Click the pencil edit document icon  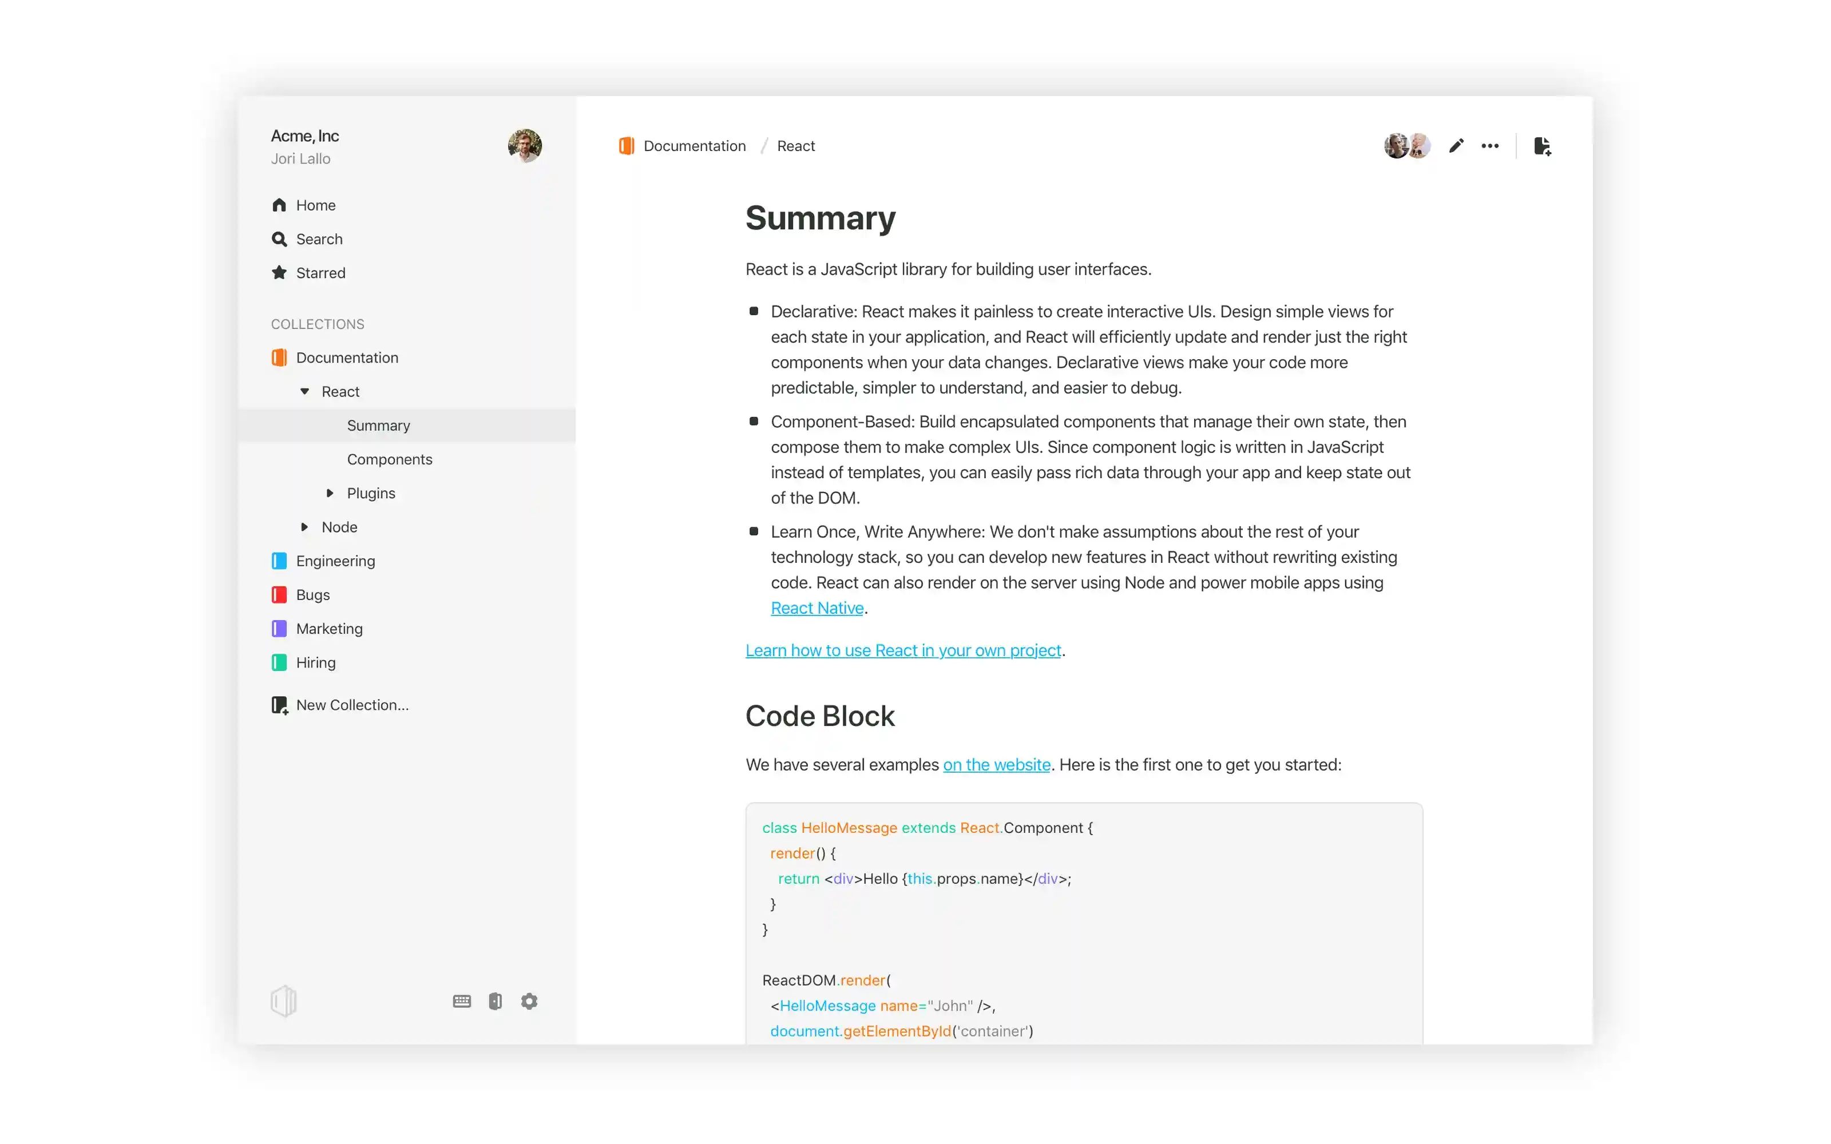coord(1456,146)
